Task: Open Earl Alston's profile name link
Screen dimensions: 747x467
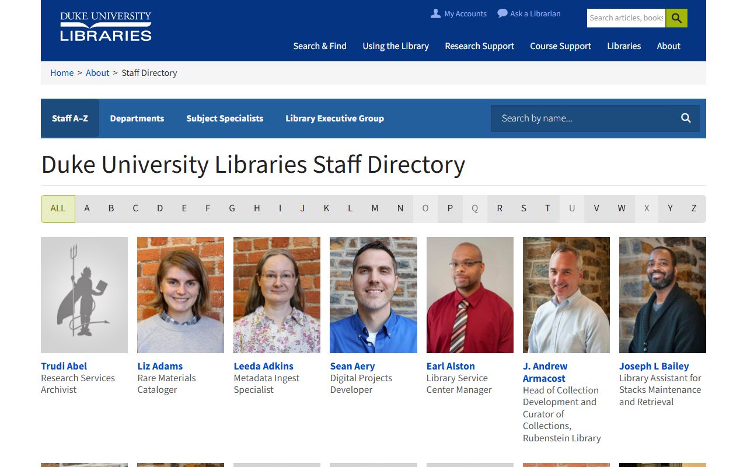Action: (451, 366)
